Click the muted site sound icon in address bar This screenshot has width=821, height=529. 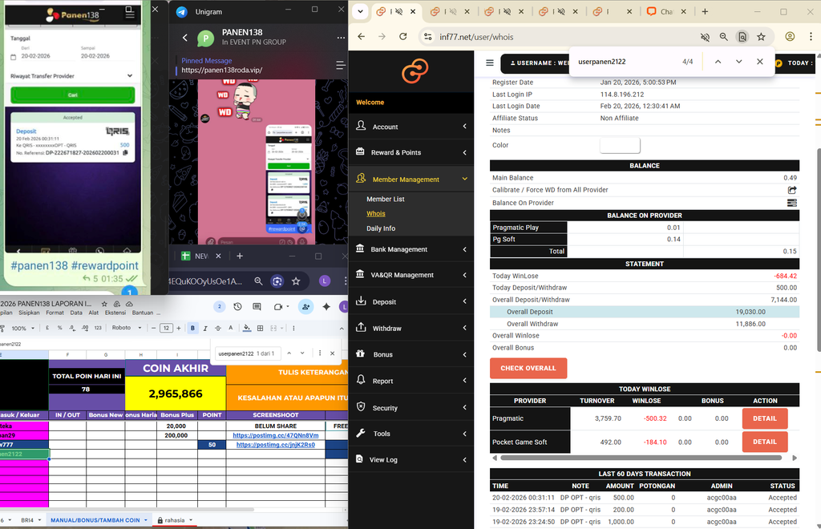pyautogui.click(x=705, y=37)
